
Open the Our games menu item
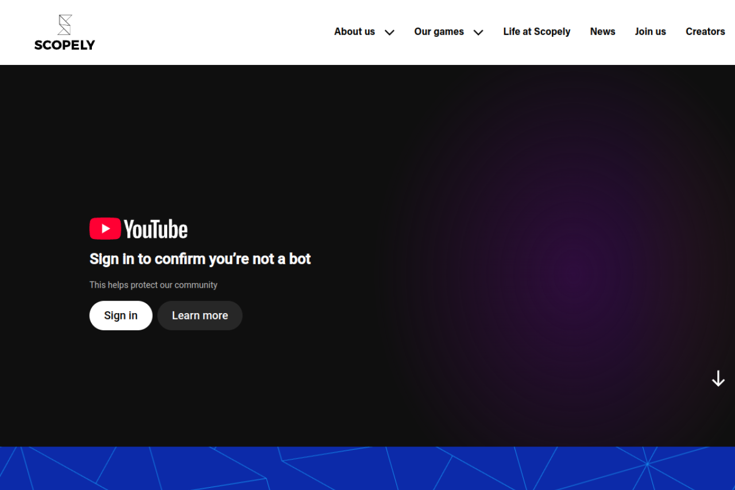pyautogui.click(x=439, y=32)
